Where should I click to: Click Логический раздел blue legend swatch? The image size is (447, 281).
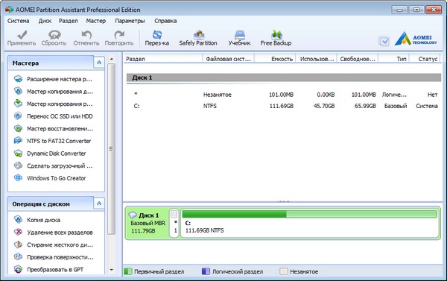tap(206, 271)
